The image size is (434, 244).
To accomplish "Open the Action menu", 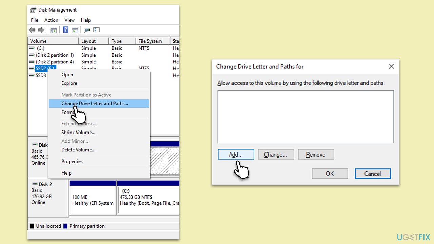I will [51, 20].
